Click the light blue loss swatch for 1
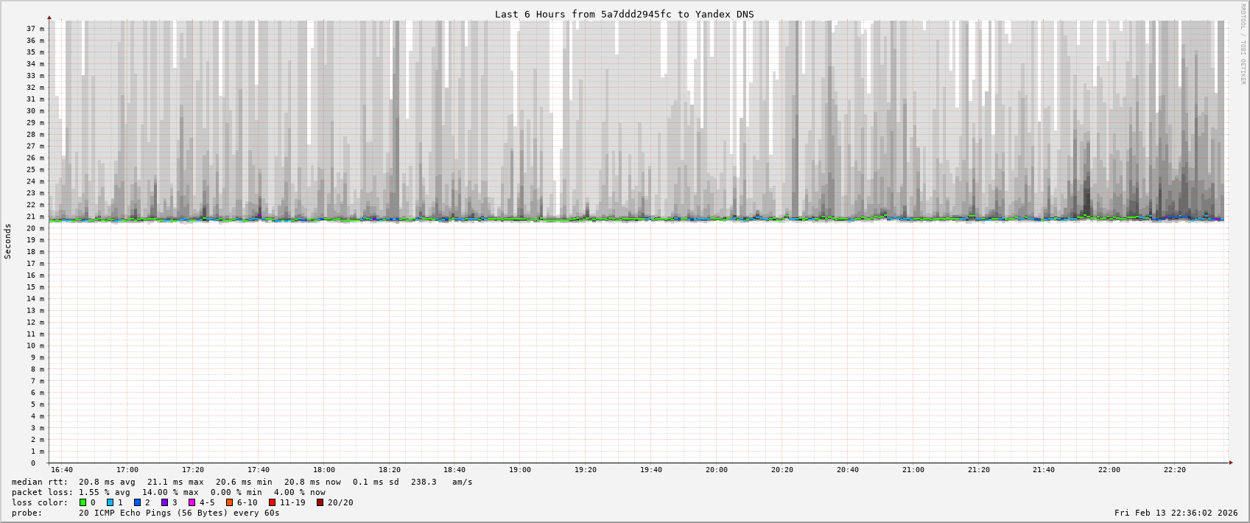This screenshot has width=1250, height=523. [x=110, y=502]
